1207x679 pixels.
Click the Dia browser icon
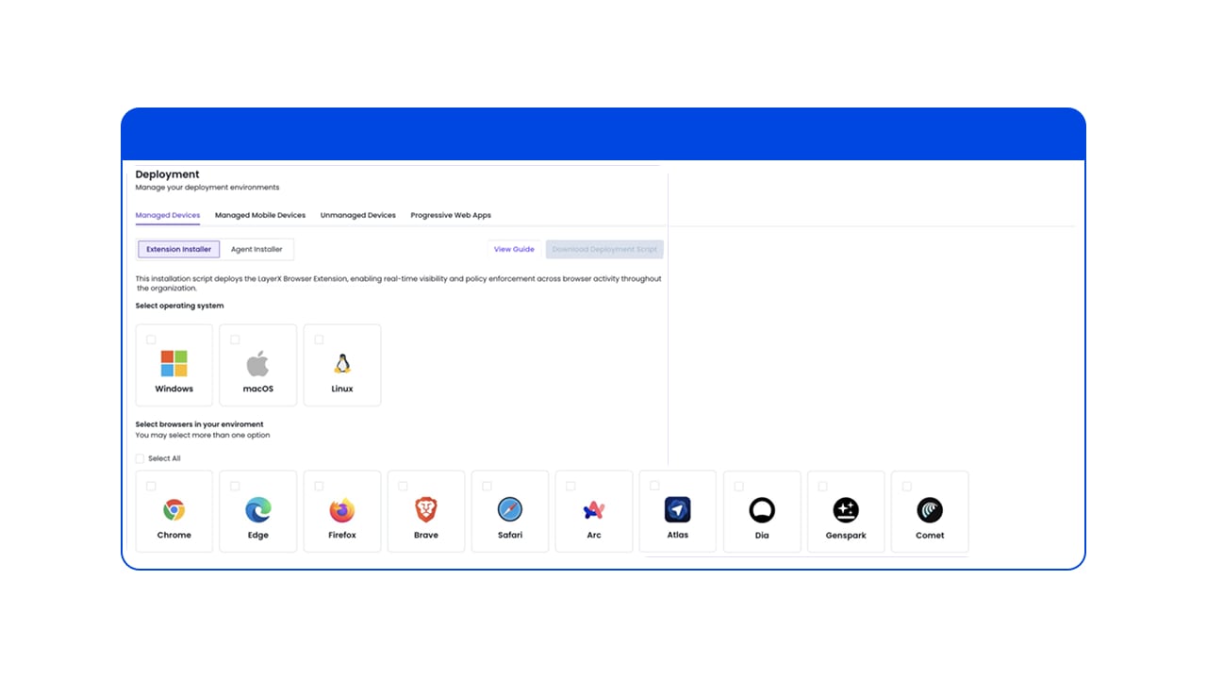762,511
